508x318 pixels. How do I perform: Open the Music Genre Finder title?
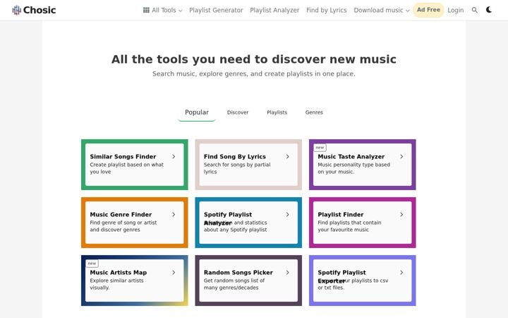pos(121,215)
